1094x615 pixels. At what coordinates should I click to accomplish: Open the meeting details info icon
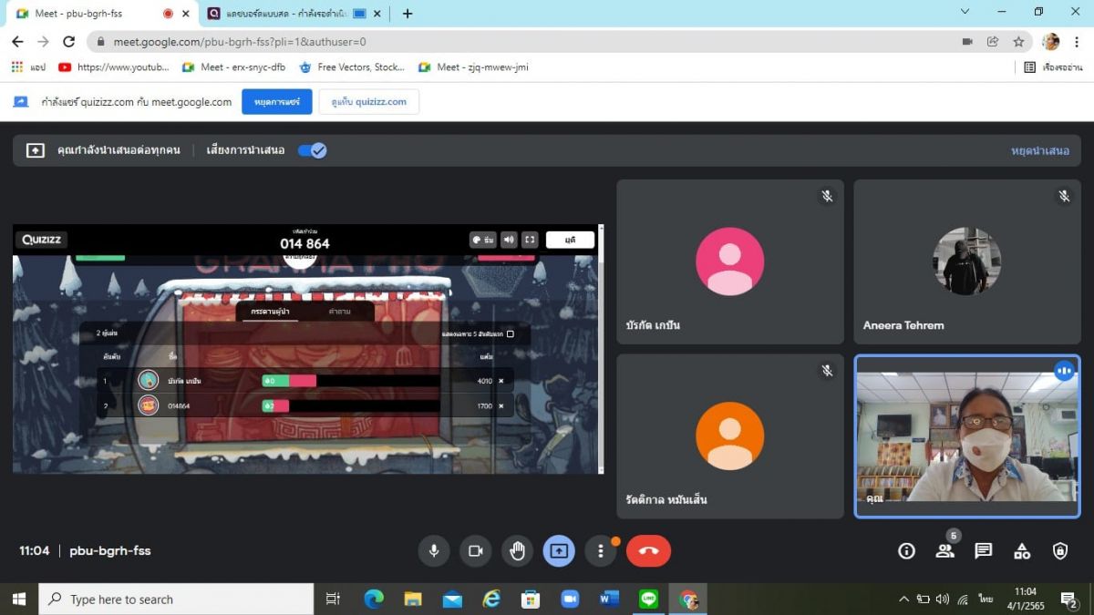click(x=906, y=551)
